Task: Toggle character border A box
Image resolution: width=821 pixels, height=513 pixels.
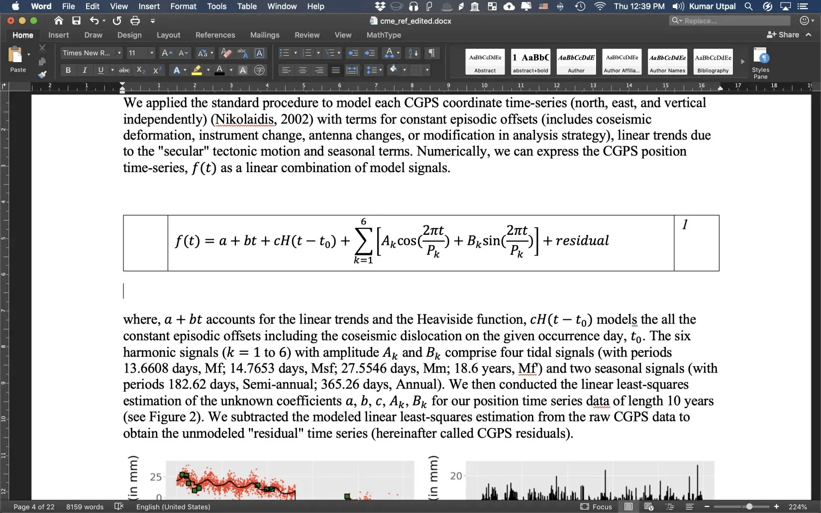Action: [x=259, y=53]
